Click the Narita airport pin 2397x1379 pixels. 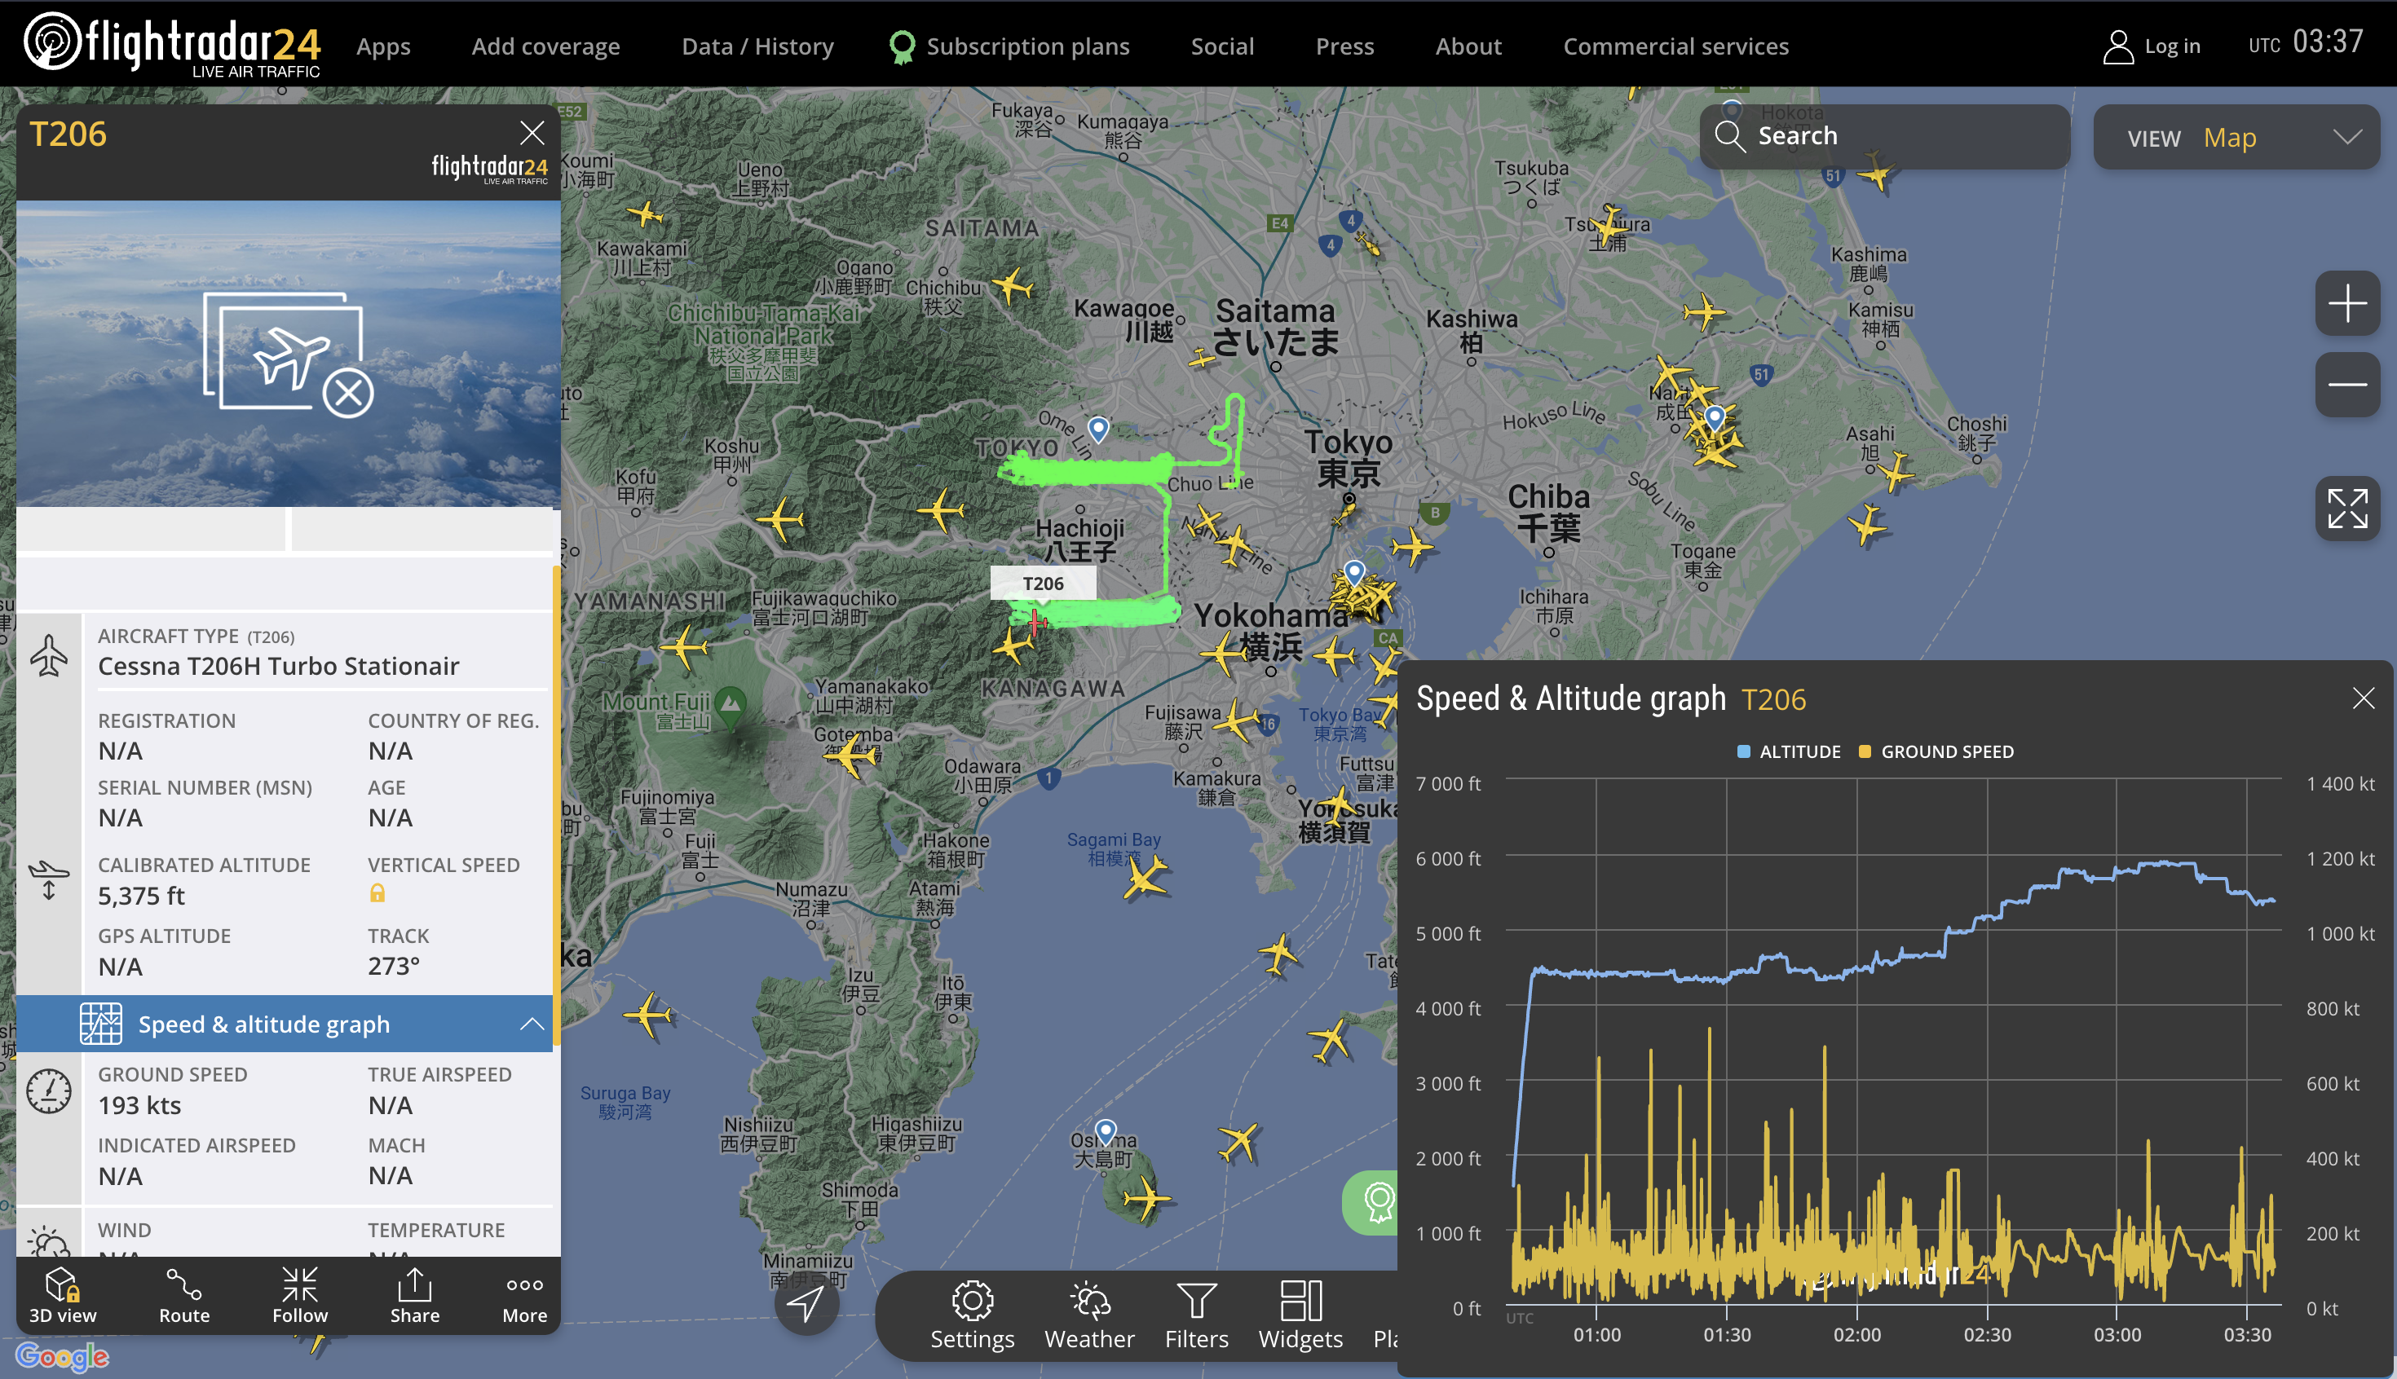1714,417
